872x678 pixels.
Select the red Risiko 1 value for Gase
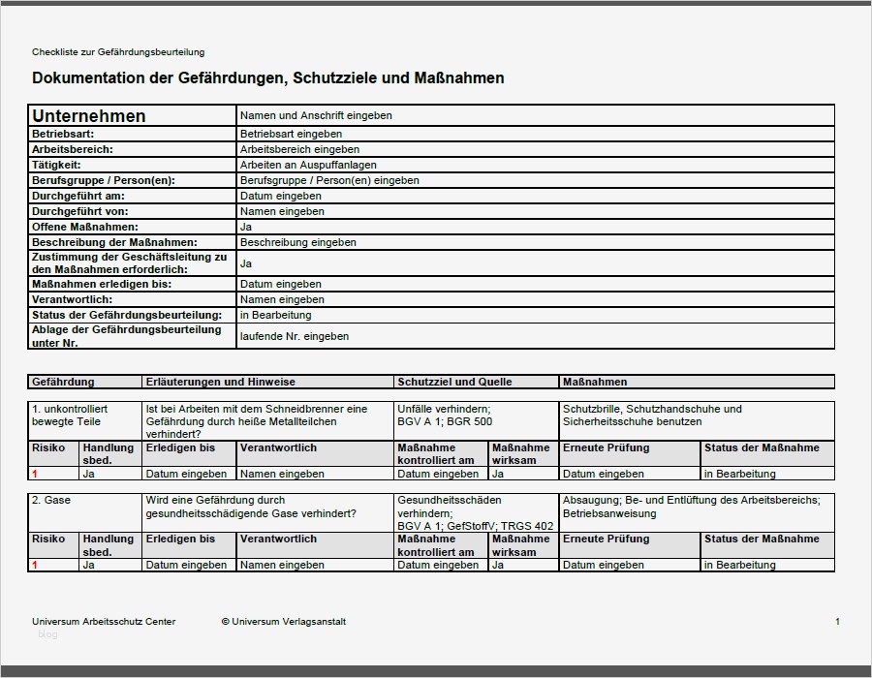34,563
